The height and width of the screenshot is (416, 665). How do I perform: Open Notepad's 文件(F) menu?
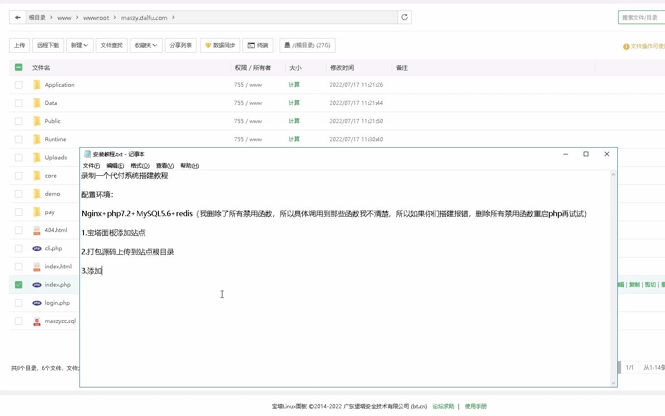click(91, 165)
